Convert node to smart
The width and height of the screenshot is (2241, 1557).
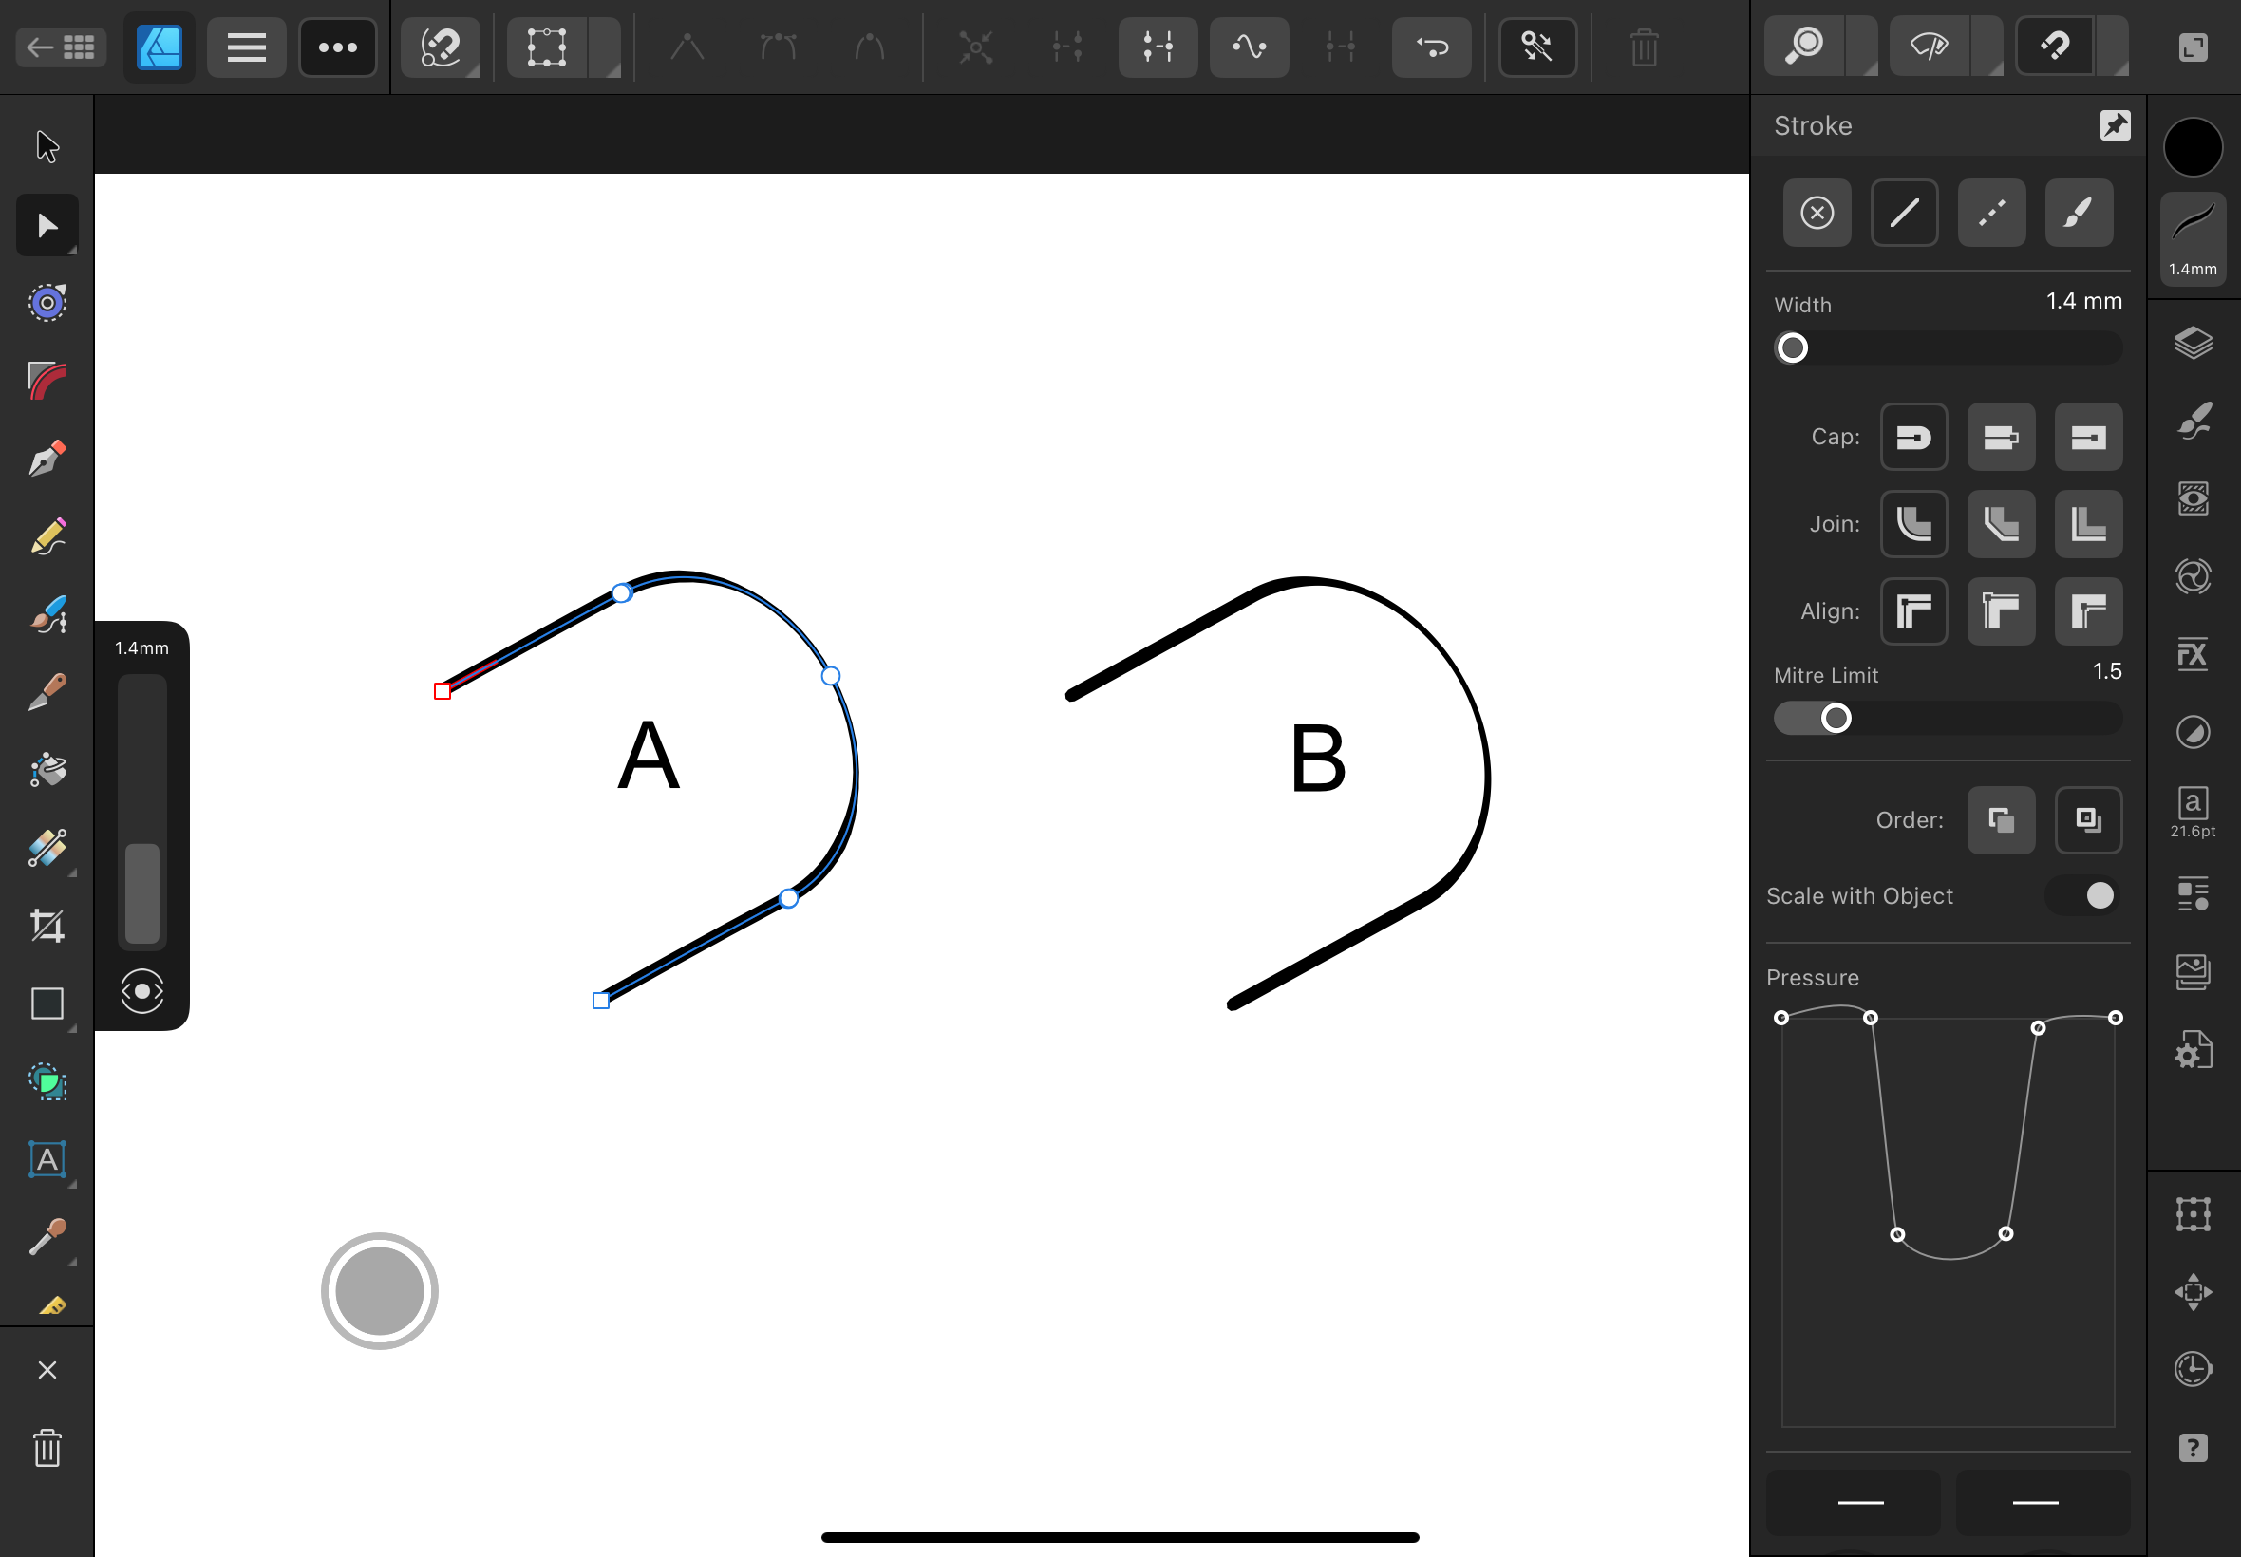pos(868,47)
